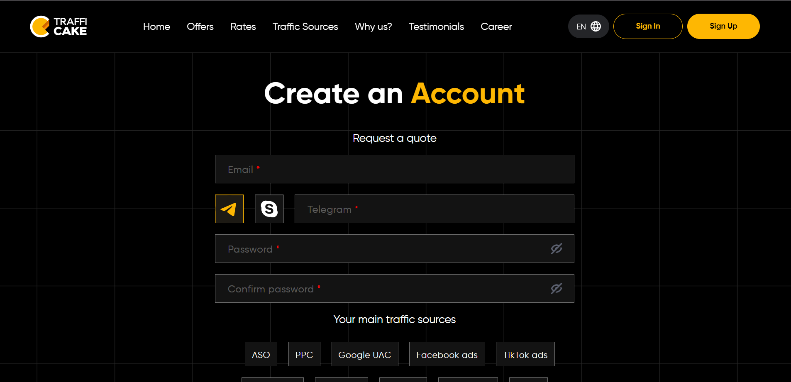The image size is (791, 382).
Task: Open the Career link
Action: pyautogui.click(x=496, y=27)
